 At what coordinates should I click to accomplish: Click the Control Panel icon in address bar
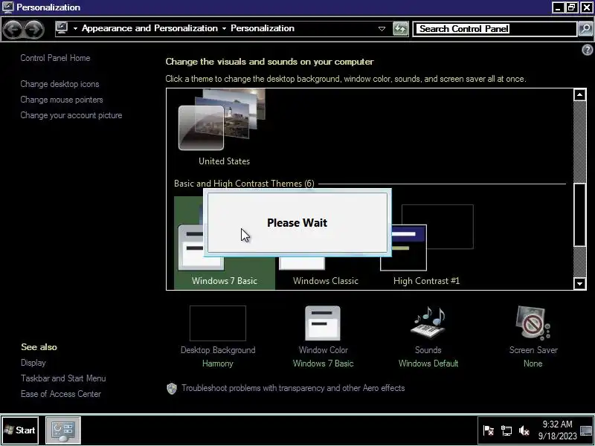click(62, 28)
